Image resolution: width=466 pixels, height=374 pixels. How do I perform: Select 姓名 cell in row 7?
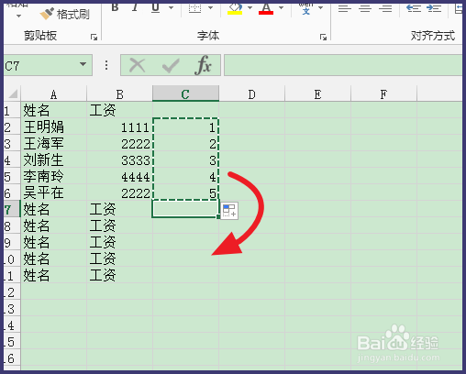point(54,209)
